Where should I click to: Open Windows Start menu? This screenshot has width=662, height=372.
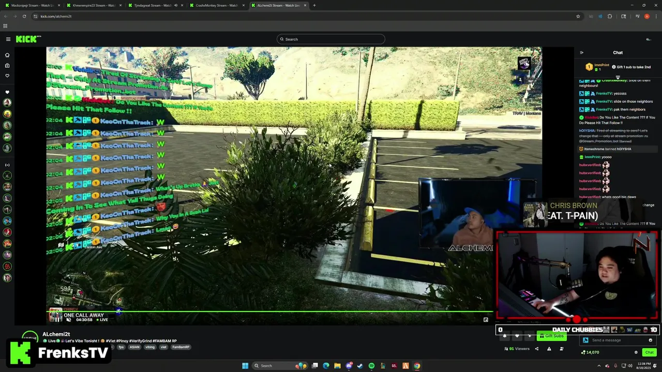(245, 366)
